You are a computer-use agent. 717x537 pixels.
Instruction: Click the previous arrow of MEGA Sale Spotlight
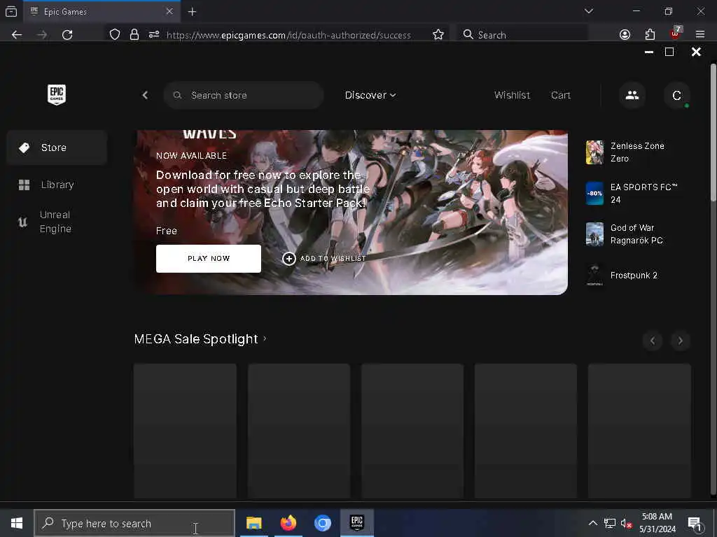(653, 341)
